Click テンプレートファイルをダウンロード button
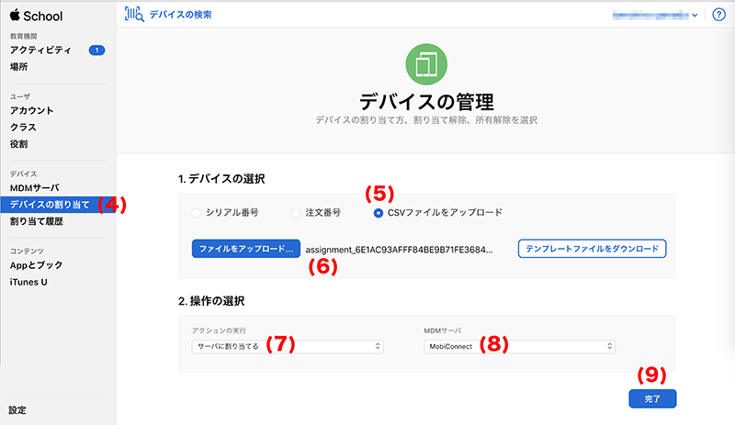Image resolution: width=735 pixels, height=425 pixels. click(592, 249)
